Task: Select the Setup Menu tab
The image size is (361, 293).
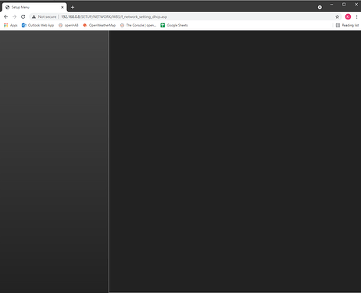Action: click(x=34, y=7)
